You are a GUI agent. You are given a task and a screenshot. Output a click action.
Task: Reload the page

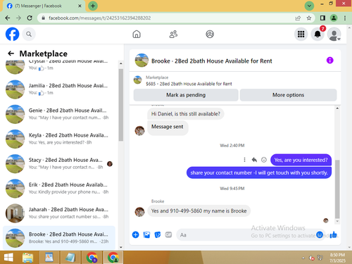(x=30, y=18)
